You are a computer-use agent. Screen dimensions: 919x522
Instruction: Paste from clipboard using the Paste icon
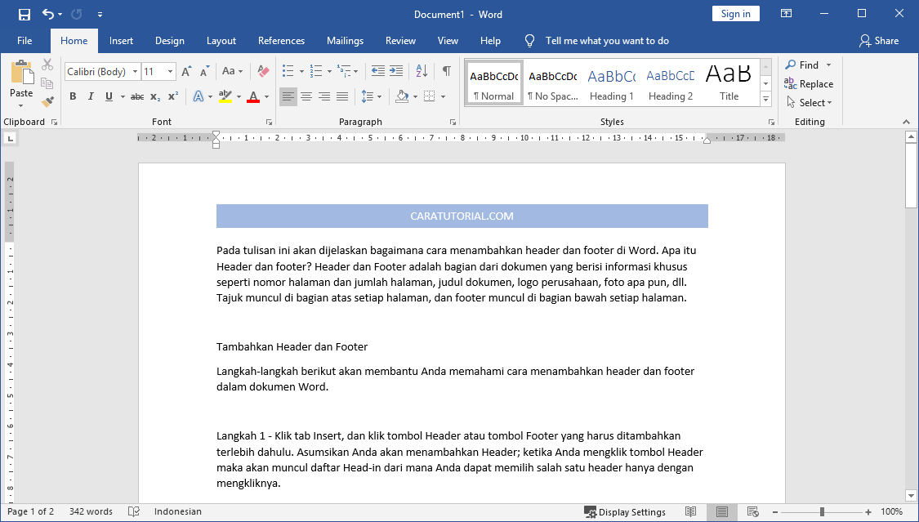click(22, 72)
